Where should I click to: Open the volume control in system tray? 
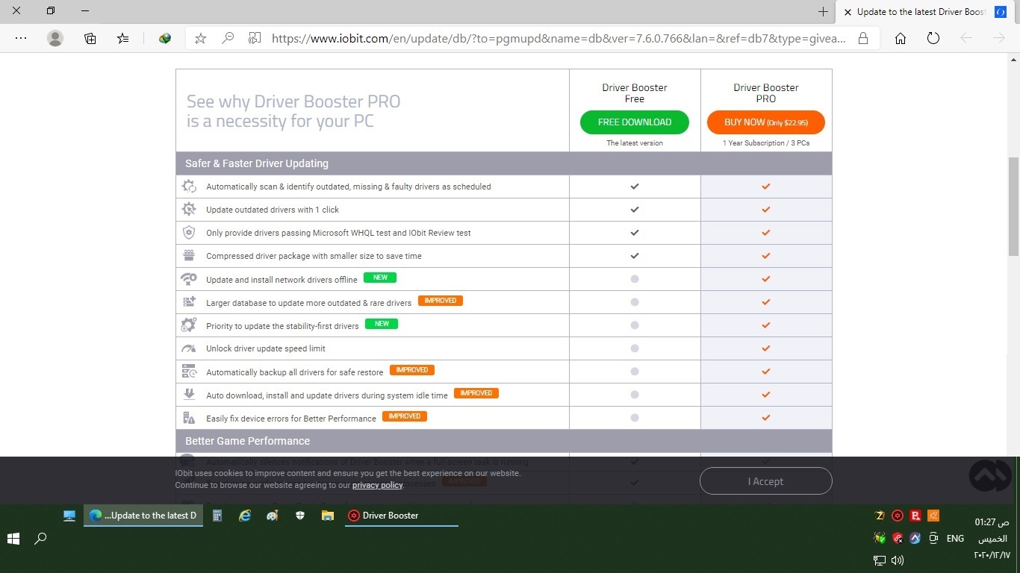tap(898, 560)
